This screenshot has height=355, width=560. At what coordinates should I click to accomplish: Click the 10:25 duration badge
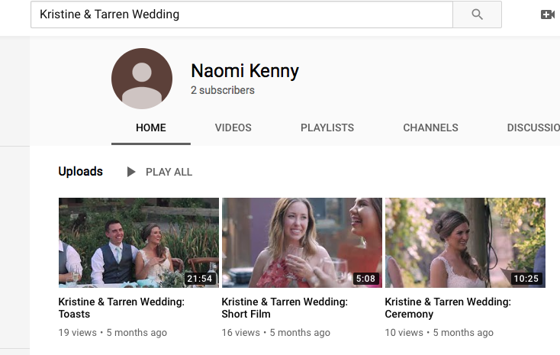coord(526,279)
